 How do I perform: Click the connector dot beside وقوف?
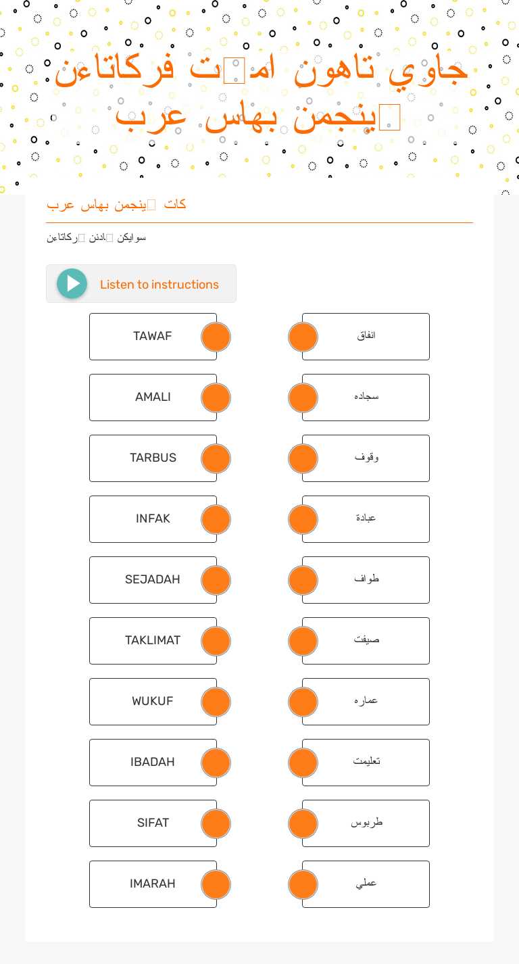303,458
